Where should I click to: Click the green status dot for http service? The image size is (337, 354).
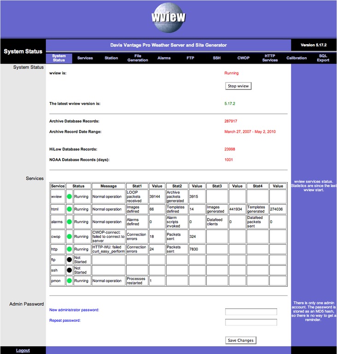(69, 249)
